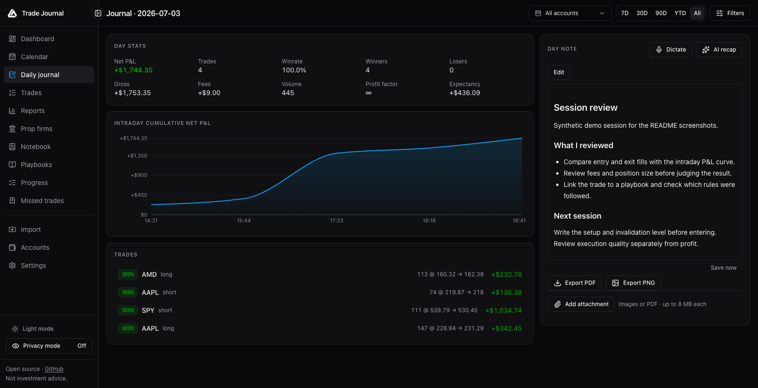Image resolution: width=758 pixels, height=388 pixels.
Task: Toggle Privacy mode off switch
Action: tap(49, 346)
